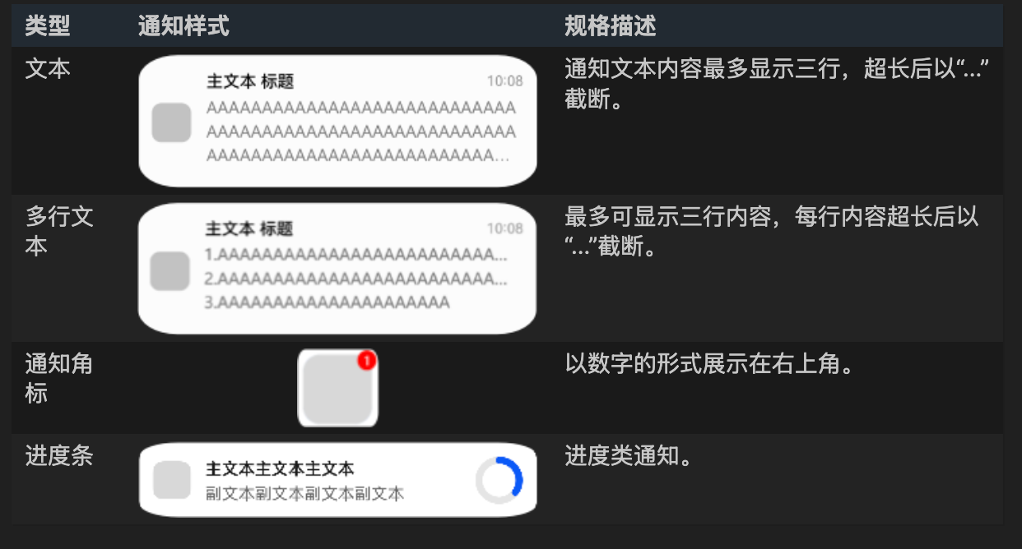Click 主文本主文本主文本 title in progress notification
Image resolution: width=1022 pixels, height=549 pixels.
click(x=280, y=468)
